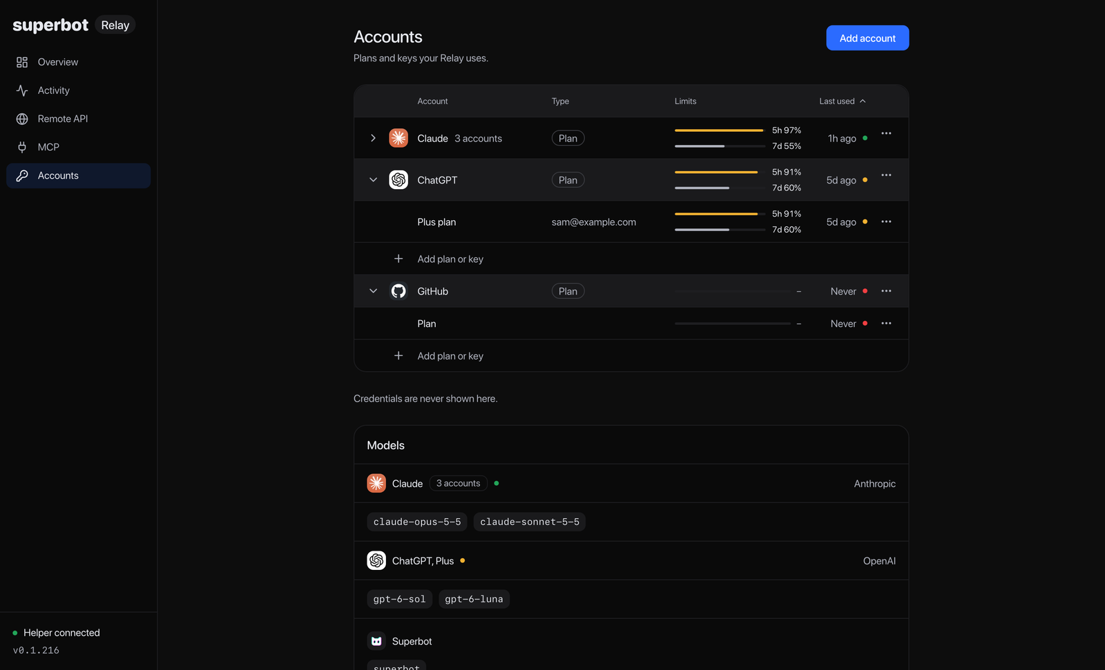Click the Overview grid icon in the sidebar
Viewport: 1105px width, 670px height.
point(22,62)
